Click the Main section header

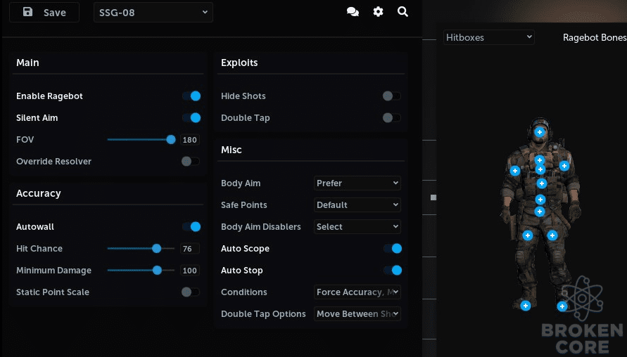27,63
